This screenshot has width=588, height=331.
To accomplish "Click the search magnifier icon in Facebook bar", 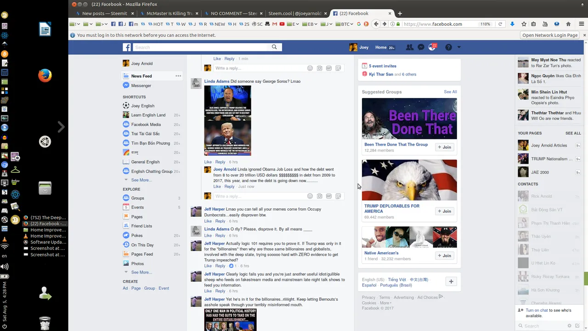I will 274,47.
